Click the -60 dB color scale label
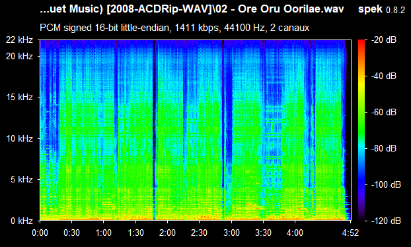 pos(384,113)
